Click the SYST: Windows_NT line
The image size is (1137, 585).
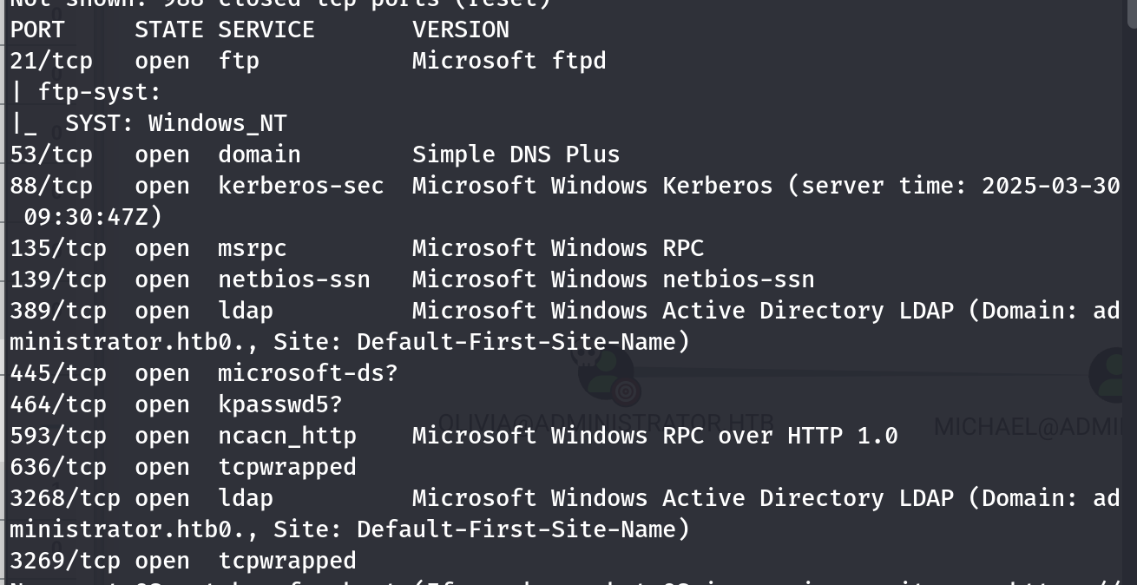point(175,123)
